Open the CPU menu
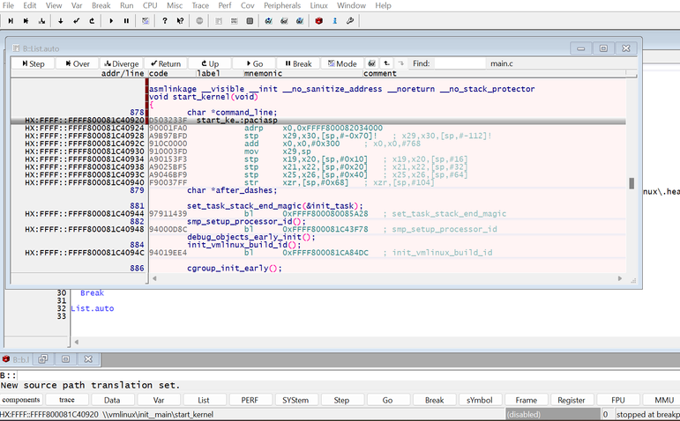Image resolution: width=680 pixels, height=421 pixels. coord(150,5)
